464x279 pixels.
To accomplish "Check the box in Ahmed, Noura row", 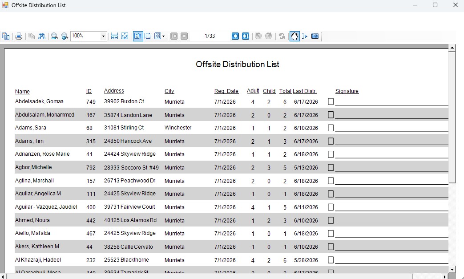I will click(x=331, y=220).
